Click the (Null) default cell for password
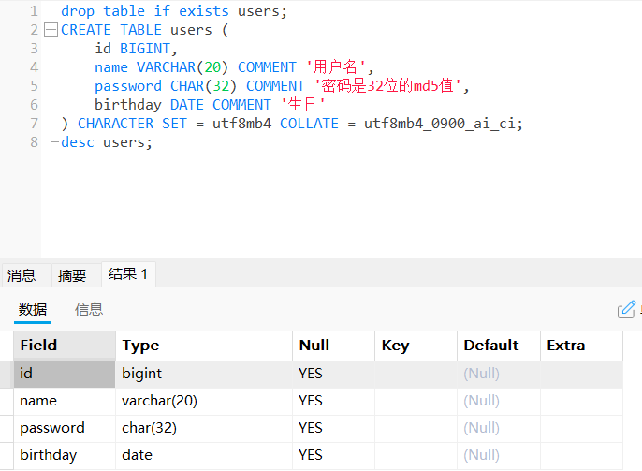This screenshot has width=642, height=471. [499, 429]
